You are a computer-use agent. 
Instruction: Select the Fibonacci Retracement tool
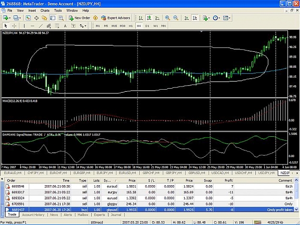coord(57,26)
